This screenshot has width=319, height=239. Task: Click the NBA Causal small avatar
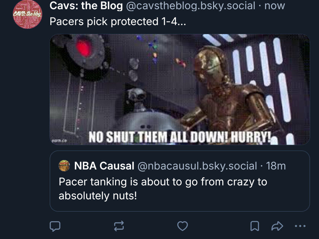click(64, 166)
